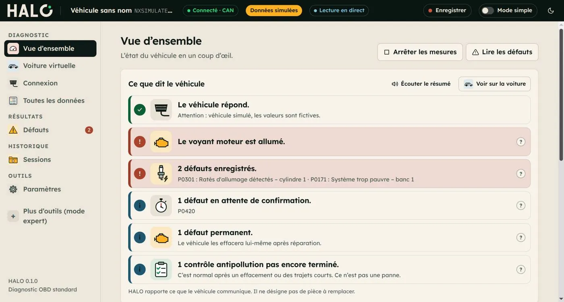Click the Paramètres gear icon

point(13,189)
